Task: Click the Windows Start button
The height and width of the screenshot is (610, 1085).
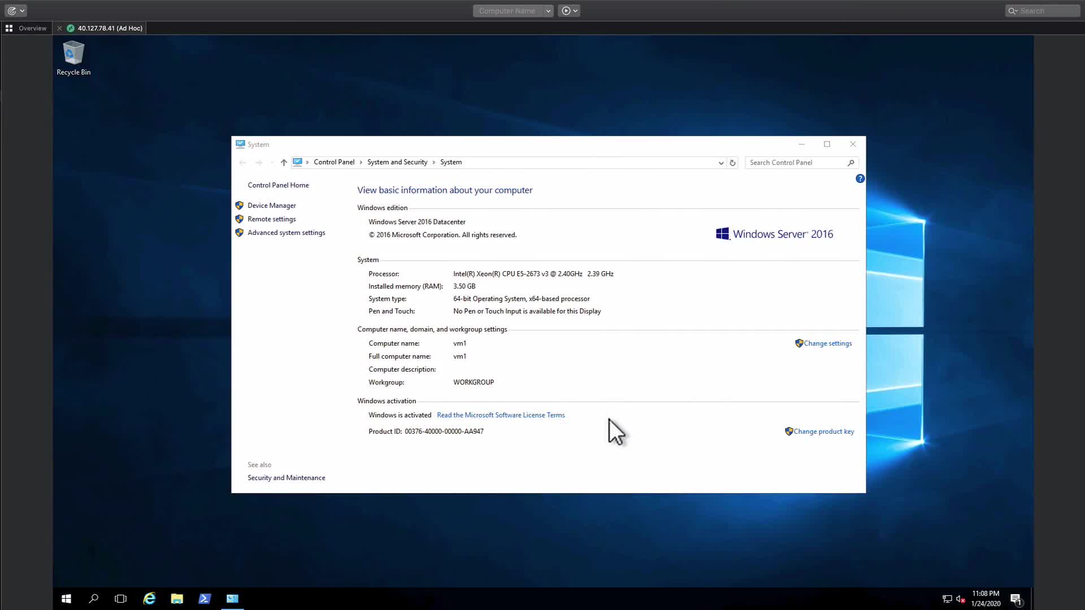Action: click(x=66, y=599)
